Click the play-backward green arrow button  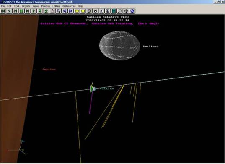click(x=9, y=11)
